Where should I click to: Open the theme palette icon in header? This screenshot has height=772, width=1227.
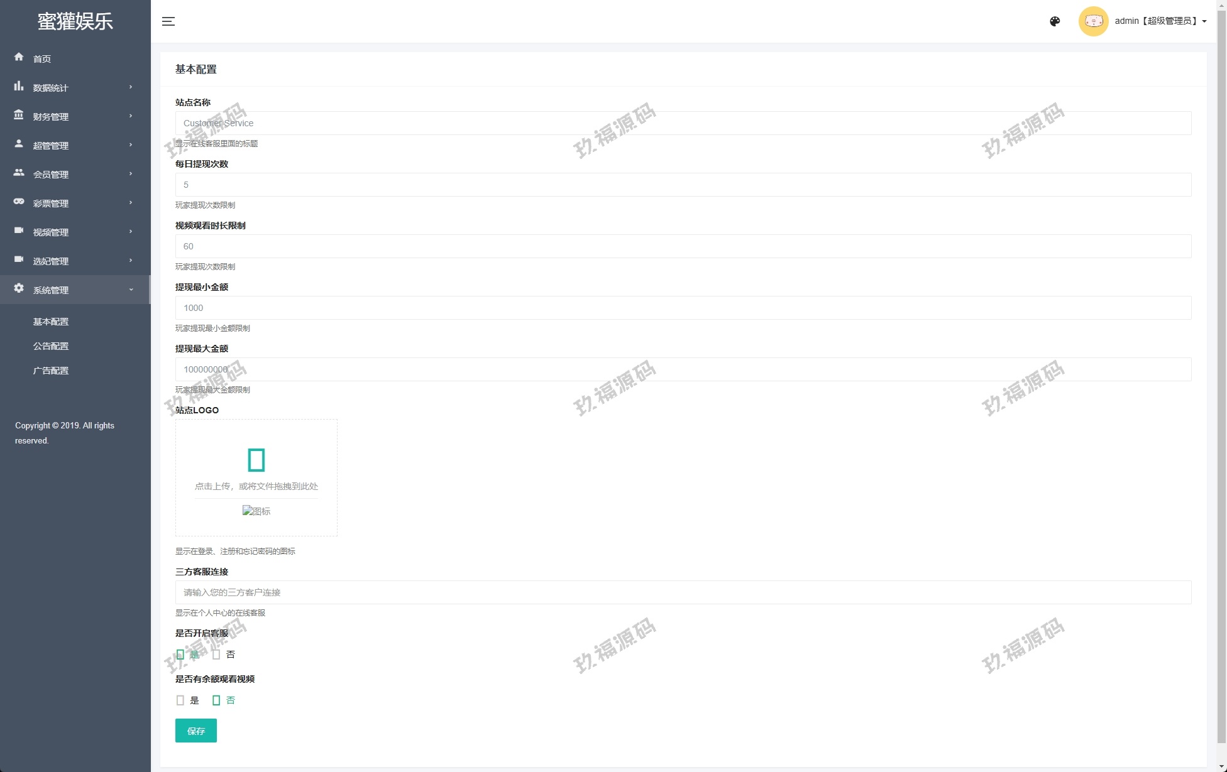click(x=1055, y=21)
